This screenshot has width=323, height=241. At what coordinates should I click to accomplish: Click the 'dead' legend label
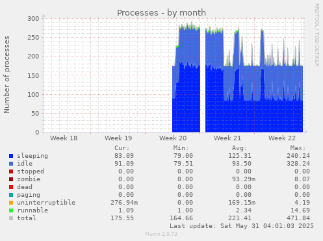coord(25,187)
